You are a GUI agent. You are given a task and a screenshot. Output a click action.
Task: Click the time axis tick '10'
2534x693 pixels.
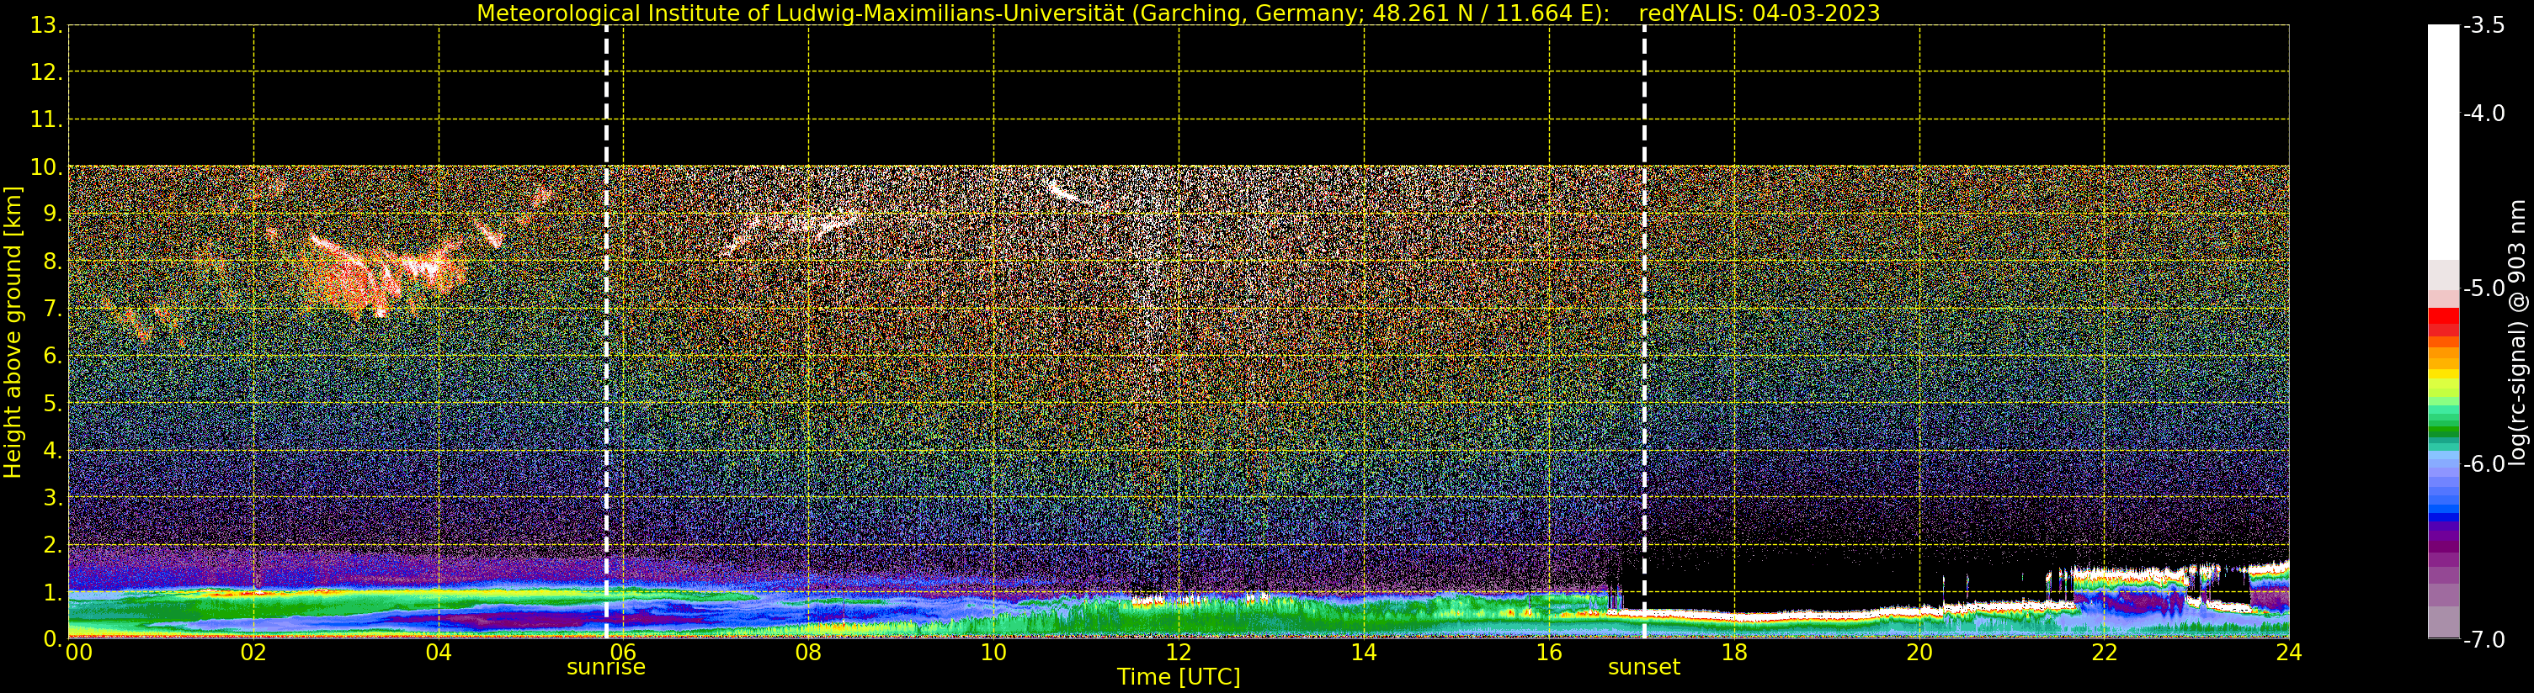coord(993,653)
